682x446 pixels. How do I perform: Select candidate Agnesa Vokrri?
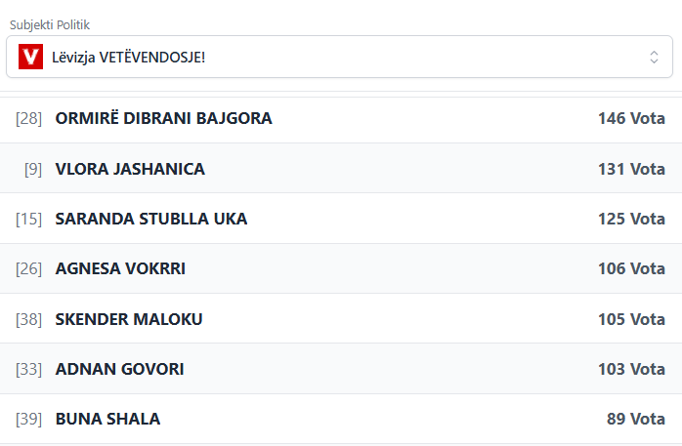coord(120,268)
